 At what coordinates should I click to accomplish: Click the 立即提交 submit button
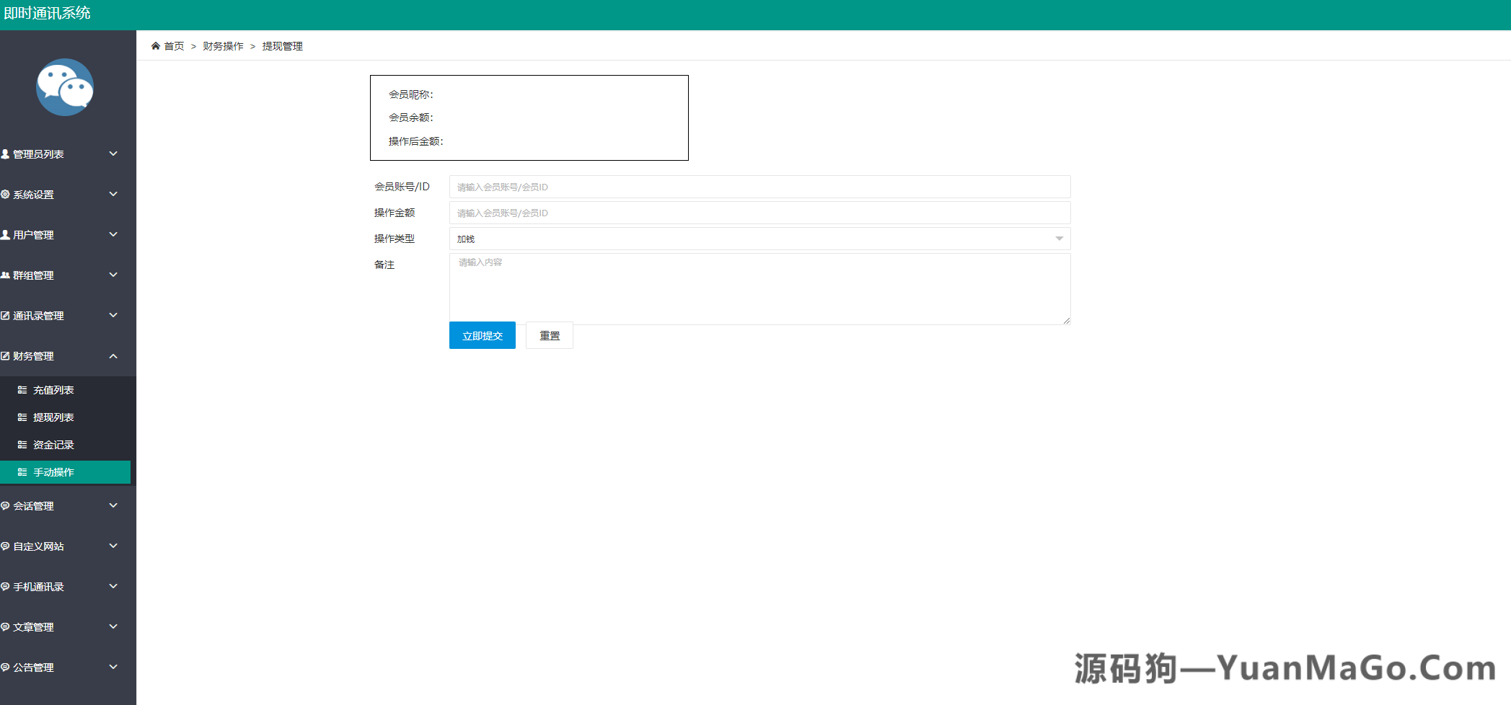482,335
